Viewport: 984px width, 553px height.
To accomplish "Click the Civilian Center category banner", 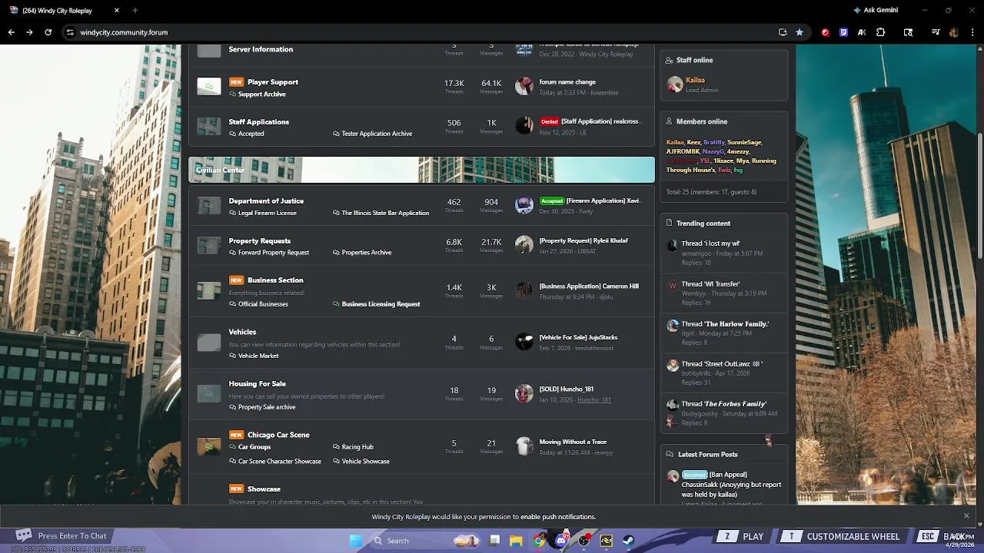I will coord(421,170).
